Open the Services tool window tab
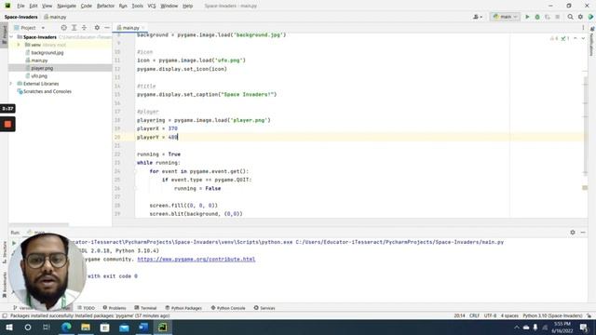 click(264, 308)
